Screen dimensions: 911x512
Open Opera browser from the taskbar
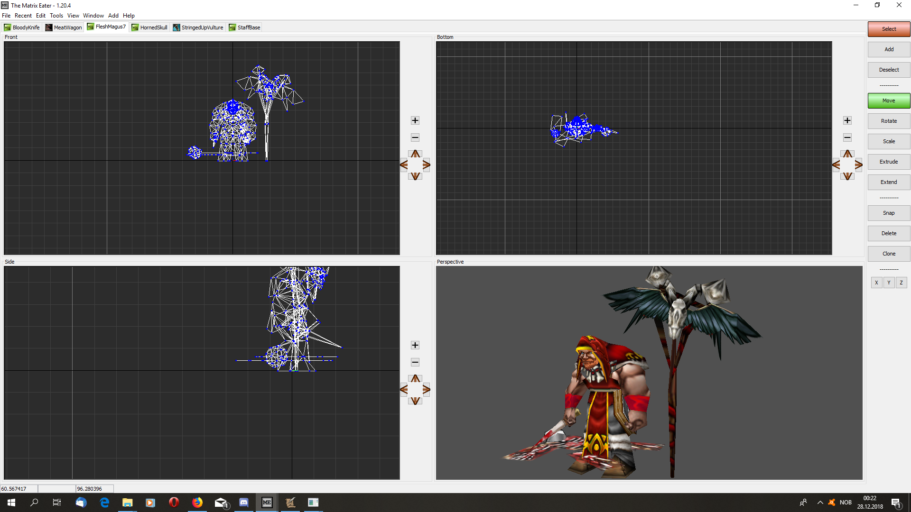174,503
